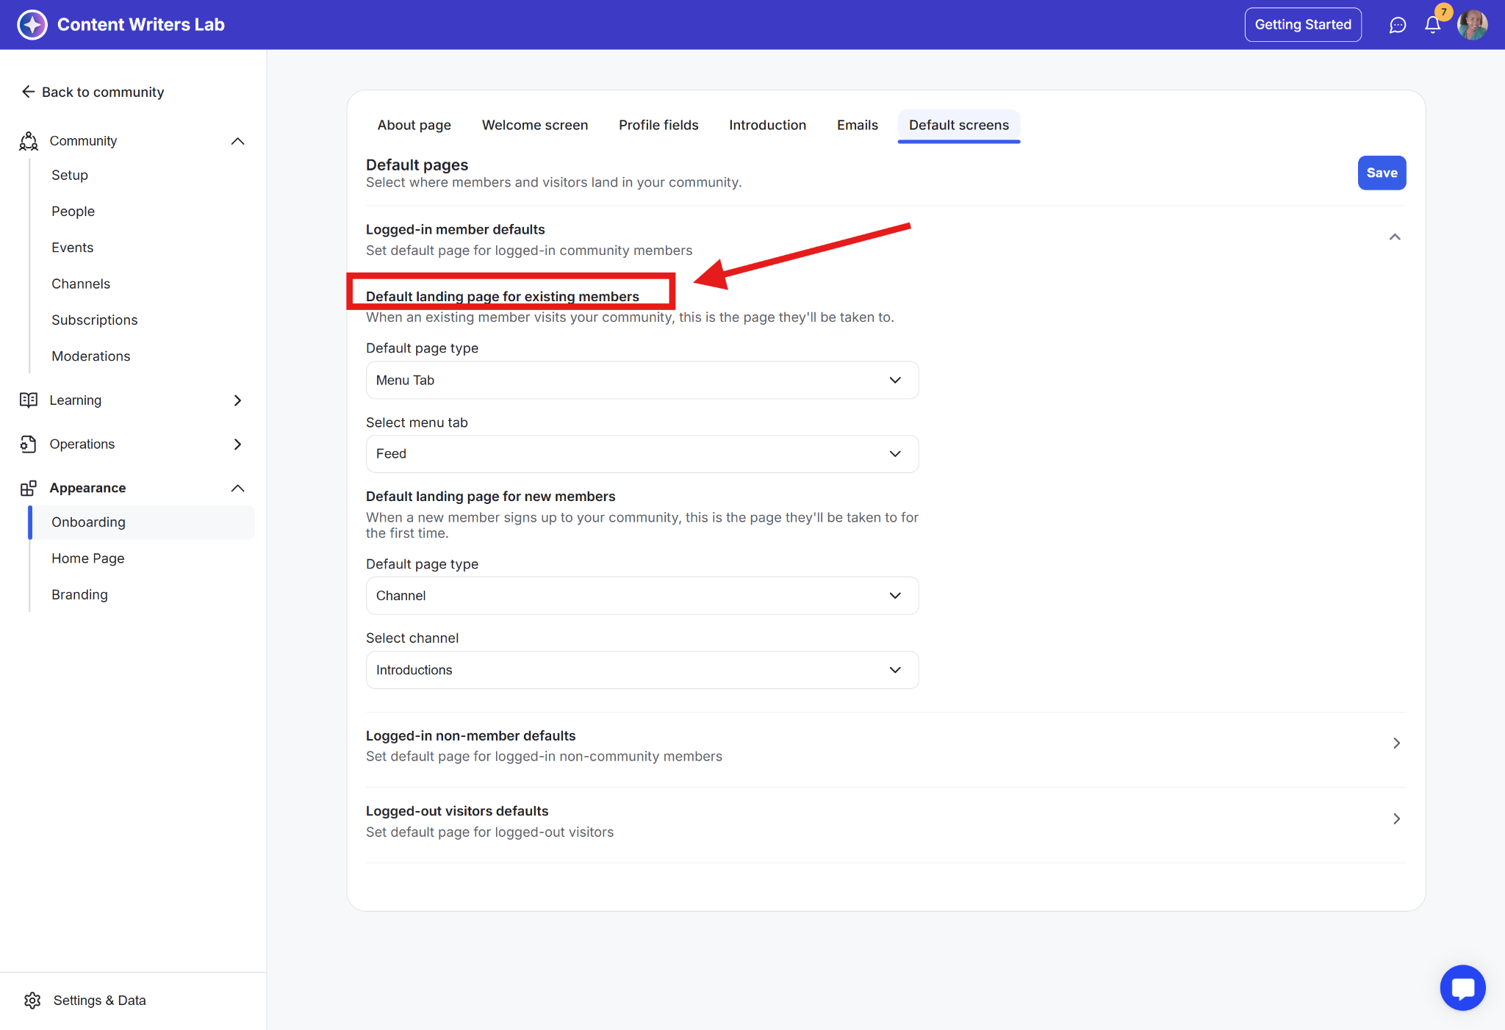This screenshot has height=1030, width=1505.
Task: Switch to the Profile fields tab
Action: (658, 125)
